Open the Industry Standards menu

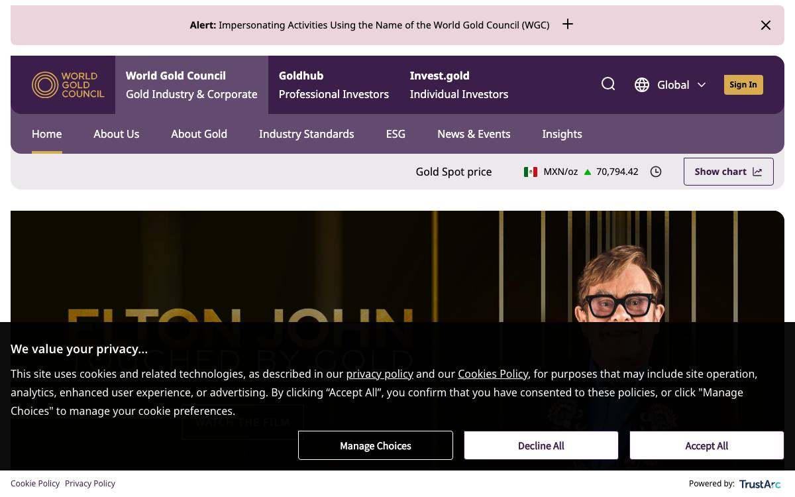[307, 134]
